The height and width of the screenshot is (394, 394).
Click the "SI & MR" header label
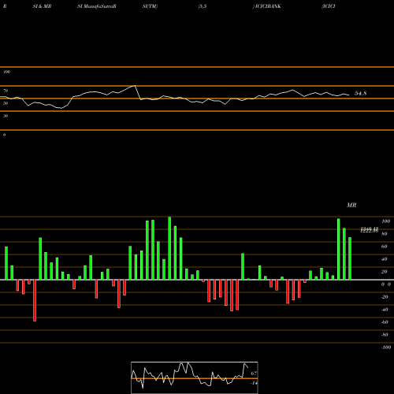pos(42,6)
